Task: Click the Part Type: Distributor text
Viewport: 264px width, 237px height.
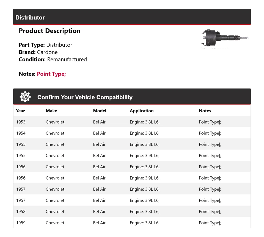Action: click(x=45, y=45)
